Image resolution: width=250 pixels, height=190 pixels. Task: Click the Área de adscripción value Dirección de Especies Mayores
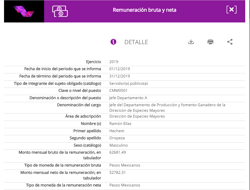pyautogui.click(x=137, y=116)
